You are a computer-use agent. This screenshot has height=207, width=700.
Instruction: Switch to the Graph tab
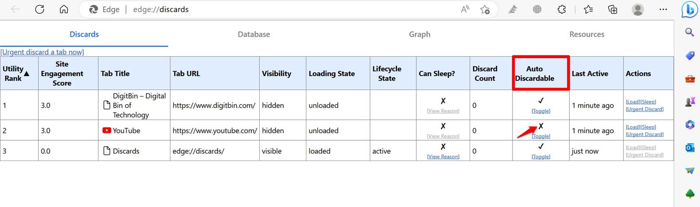tap(420, 34)
